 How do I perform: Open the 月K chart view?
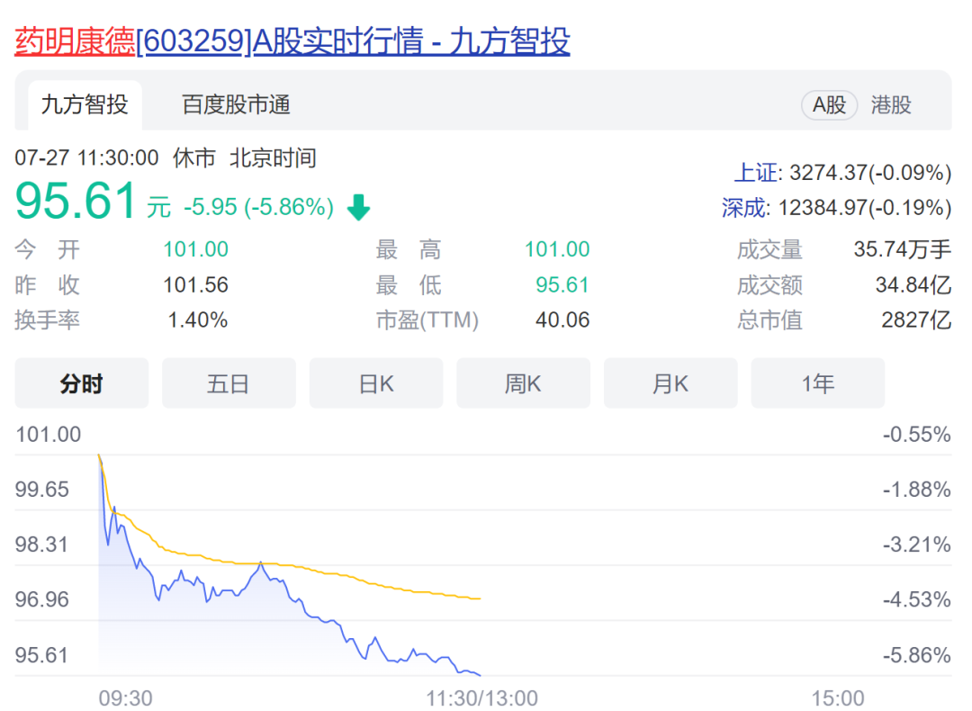pyautogui.click(x=670, y=382)
